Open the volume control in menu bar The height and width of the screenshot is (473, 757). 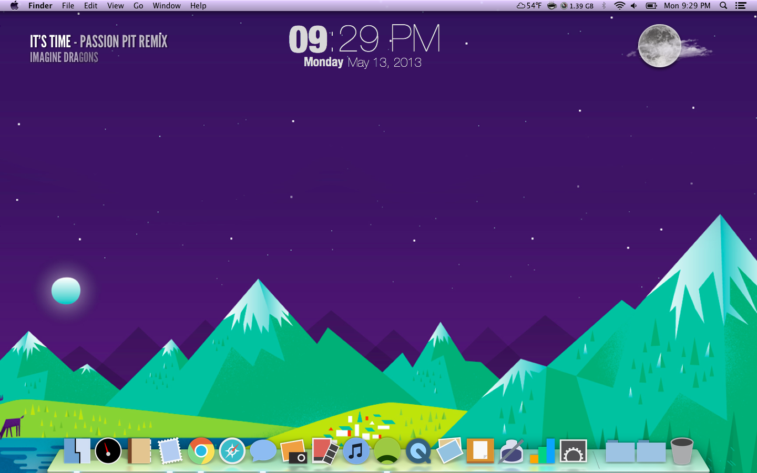point(634,6)
